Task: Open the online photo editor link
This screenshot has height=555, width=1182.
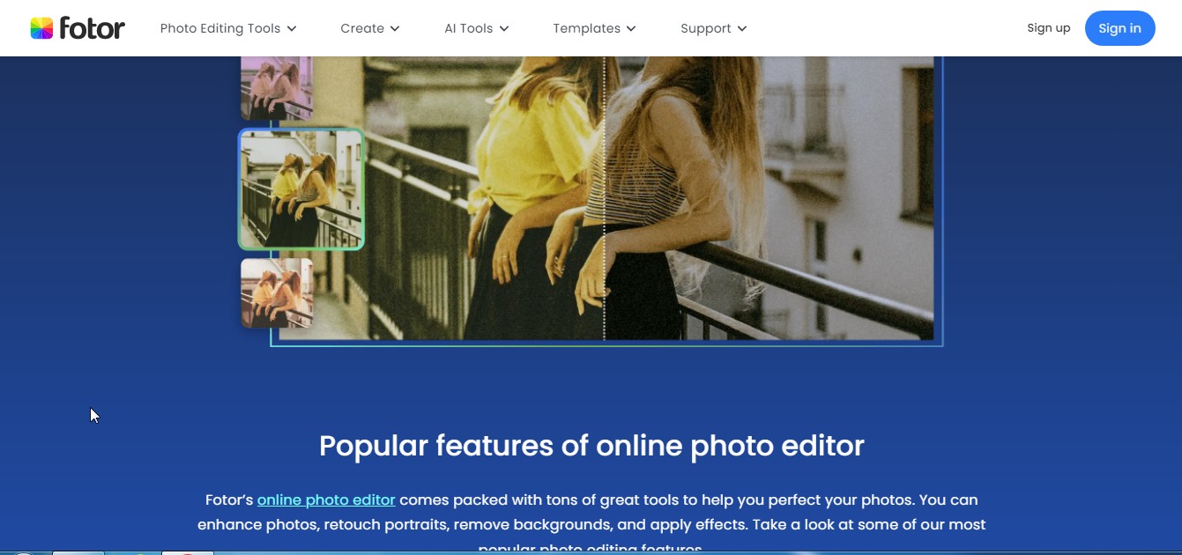Action: coord(326,499)
